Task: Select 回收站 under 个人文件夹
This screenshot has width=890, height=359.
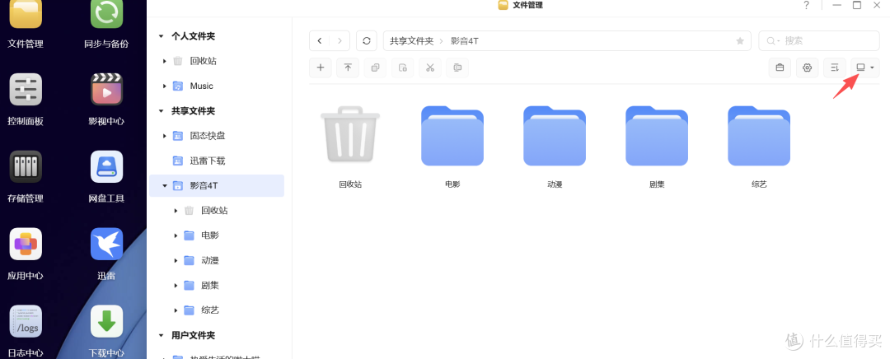Action: click(x=204, y=61)
